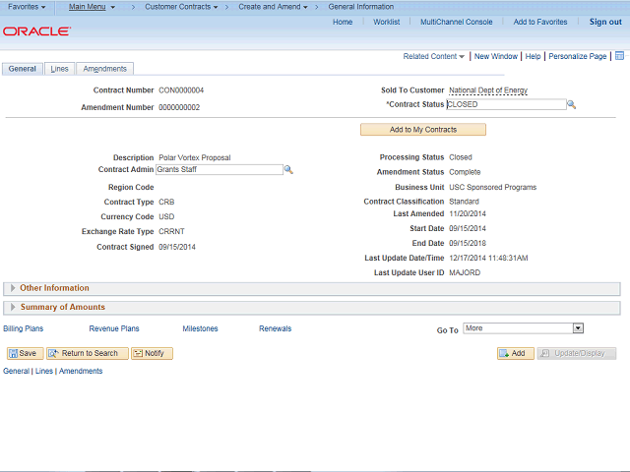Click the grid icon beside Personalize Page
This screenshot has height=472, width=630.
[x=619, y=56]
